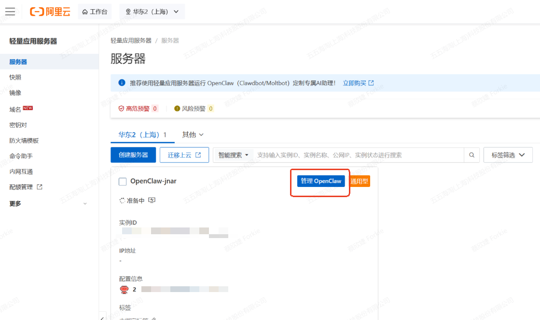Viewport: 540px width, 320px height.
Task: Click the instance search input field
Action: pos(357,155)
